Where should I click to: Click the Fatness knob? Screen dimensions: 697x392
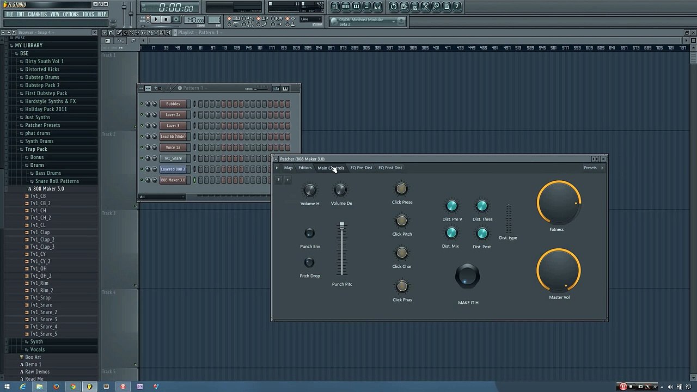click(x=559, y=203)
